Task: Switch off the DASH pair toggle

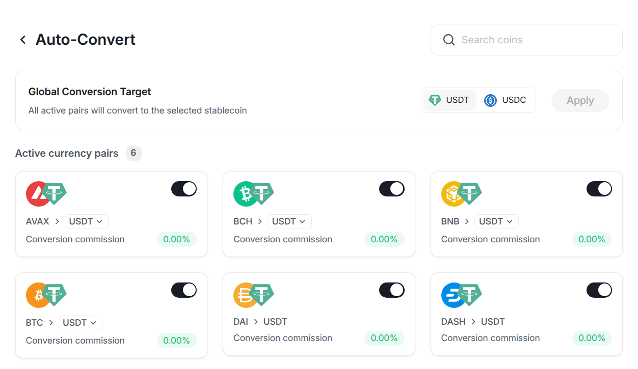Action: tap(599, 290)
